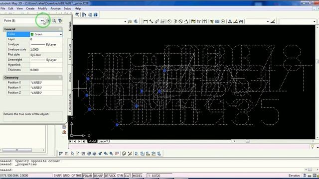Click the last icon in bottom toolbar

click(159, 154)
